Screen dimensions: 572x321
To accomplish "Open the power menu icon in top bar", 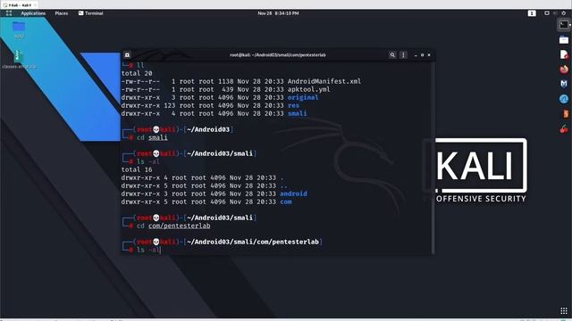I will click(x=564, y=13).
